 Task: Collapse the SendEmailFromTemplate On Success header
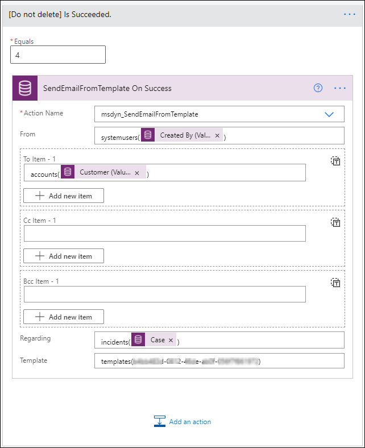point(182,88)
